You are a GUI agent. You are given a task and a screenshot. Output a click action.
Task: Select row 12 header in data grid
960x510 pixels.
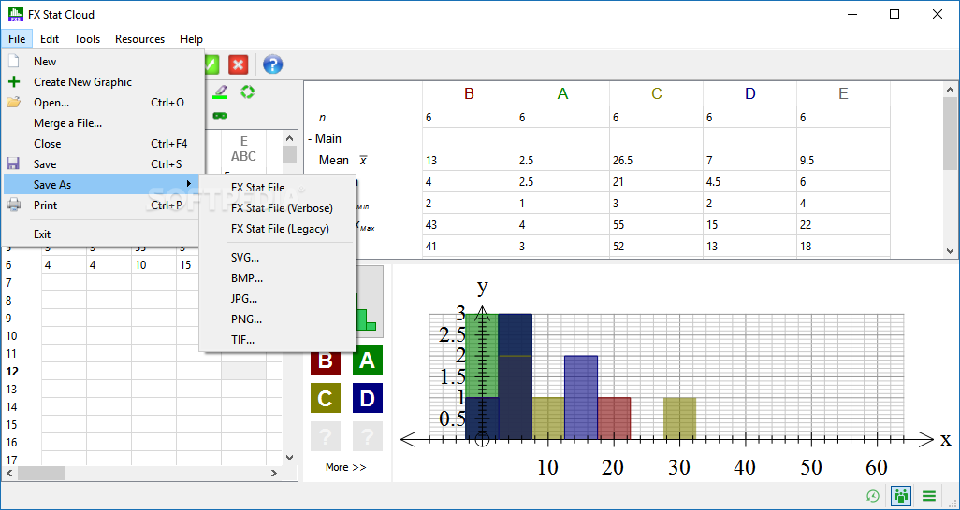12,371
